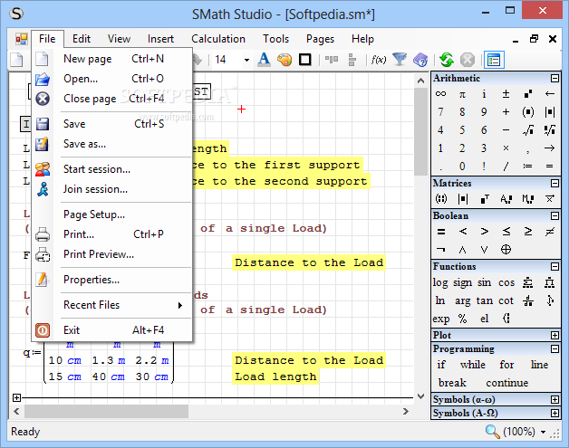Image resolution: width=569 pixels, height=448 pixels.
Task: Expand the Recent Files submenu
Action: coord(111,305)
